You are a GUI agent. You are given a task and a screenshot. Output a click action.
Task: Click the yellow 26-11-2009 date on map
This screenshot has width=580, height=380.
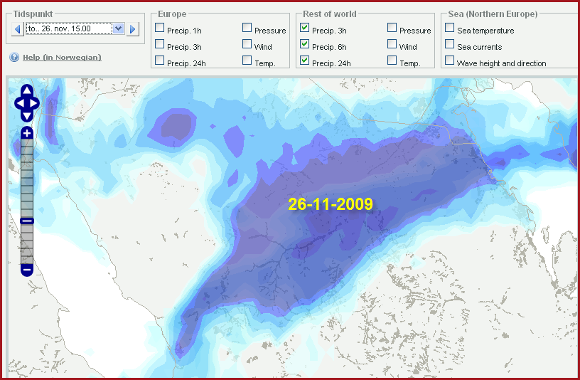click(x=331, y=204)
